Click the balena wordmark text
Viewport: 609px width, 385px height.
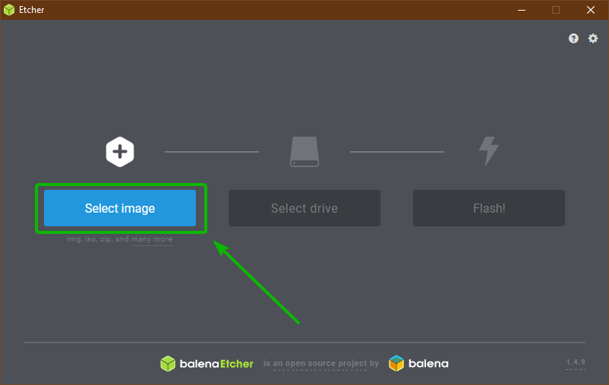pos(428,364)
